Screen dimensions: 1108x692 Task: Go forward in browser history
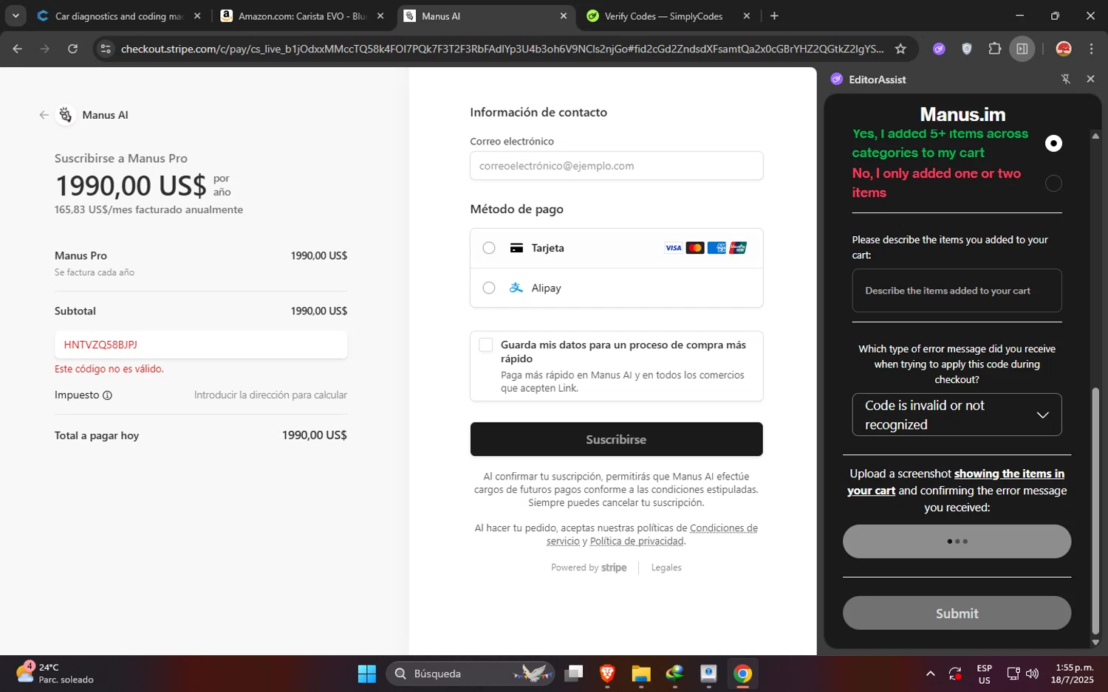coord(45,49)
